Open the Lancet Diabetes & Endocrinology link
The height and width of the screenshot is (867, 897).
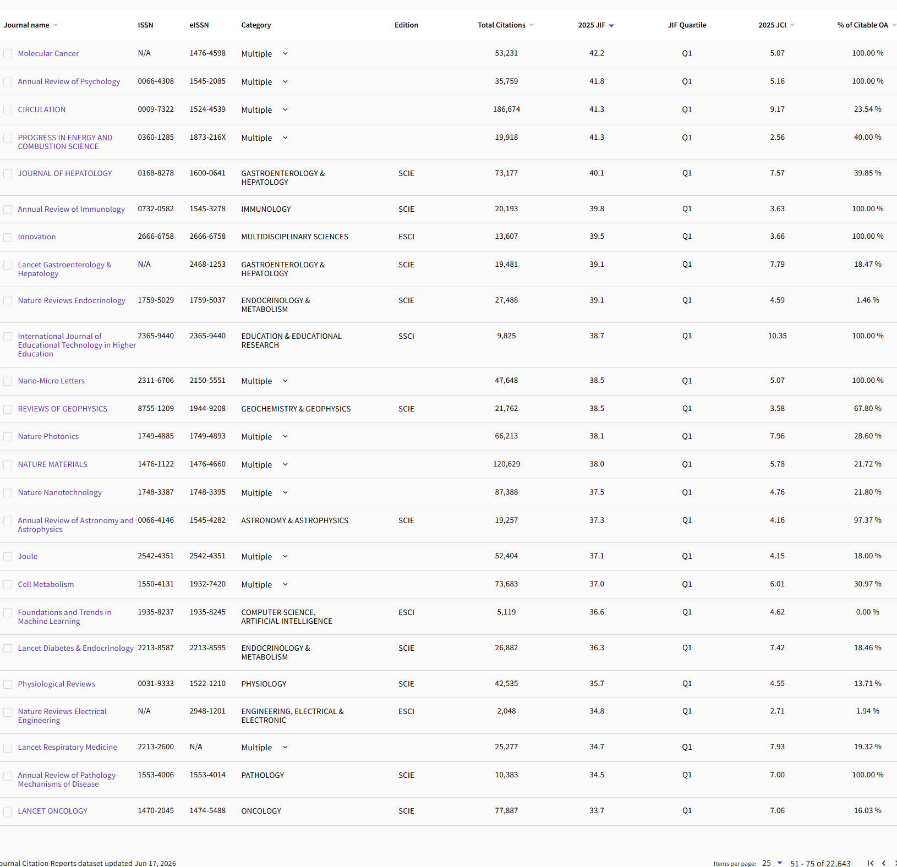point(75,649)
